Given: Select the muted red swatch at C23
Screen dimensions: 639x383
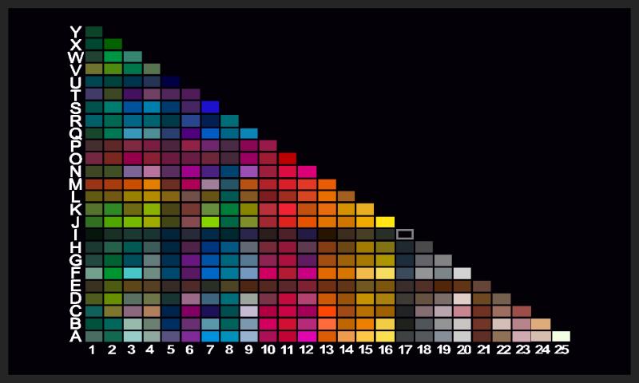Looking at the screenshot, I should 522,311.
